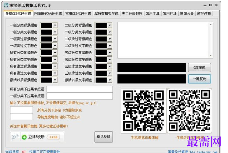228x153 pixels.
Task: Expand the 一级分类文字颜色 dropdown arrow
Action: pos(55,32)
